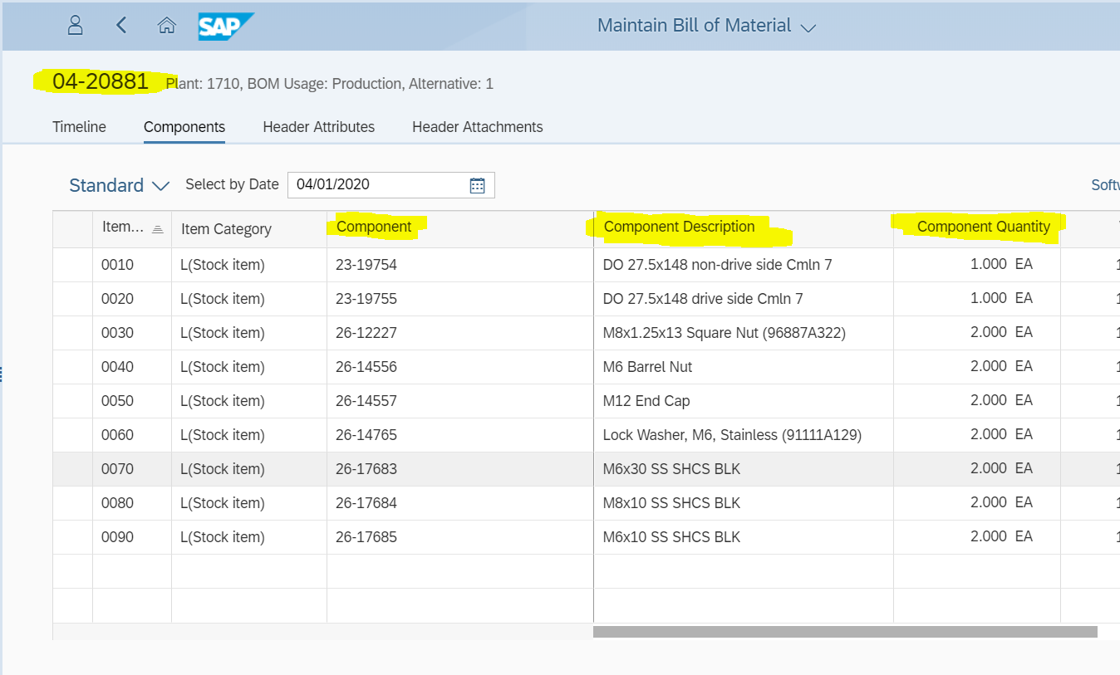Select the row selector for item 0050

click(72, 401)
